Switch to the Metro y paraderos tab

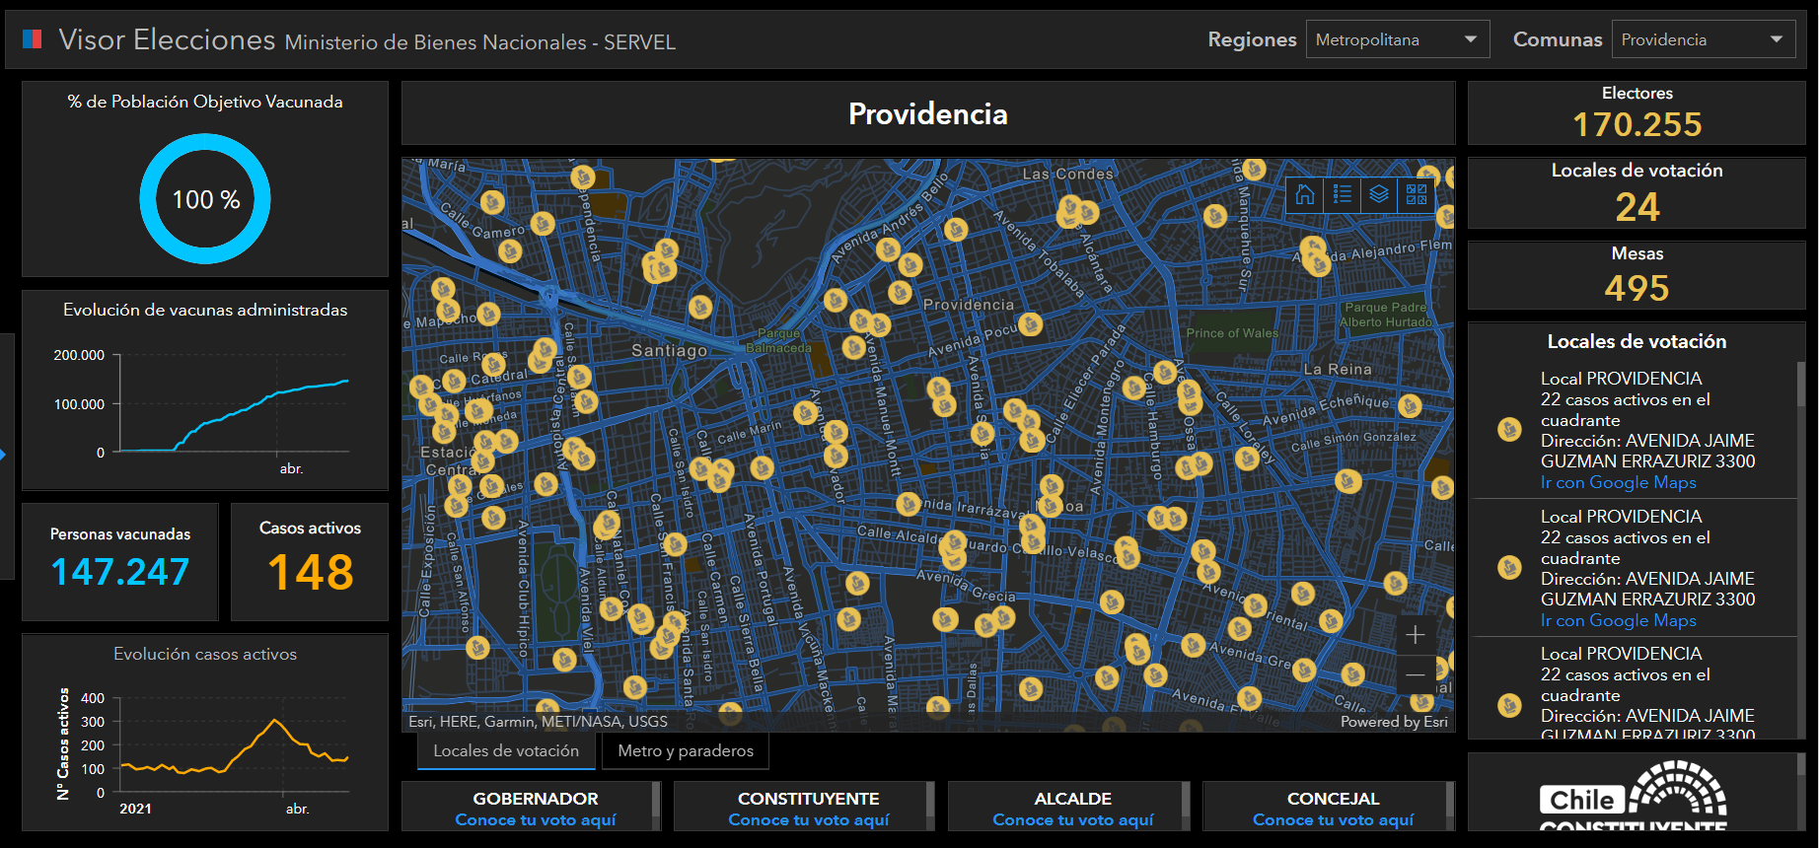[x=686, y=751]
